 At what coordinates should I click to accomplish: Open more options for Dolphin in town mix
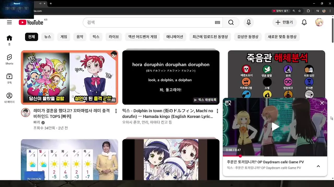[x=217, y=111]
